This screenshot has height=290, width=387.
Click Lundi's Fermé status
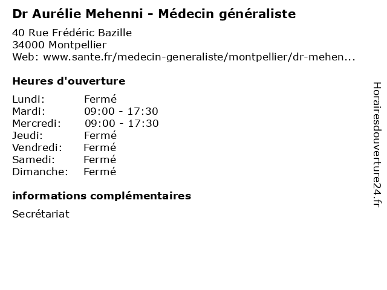point(100,99)
